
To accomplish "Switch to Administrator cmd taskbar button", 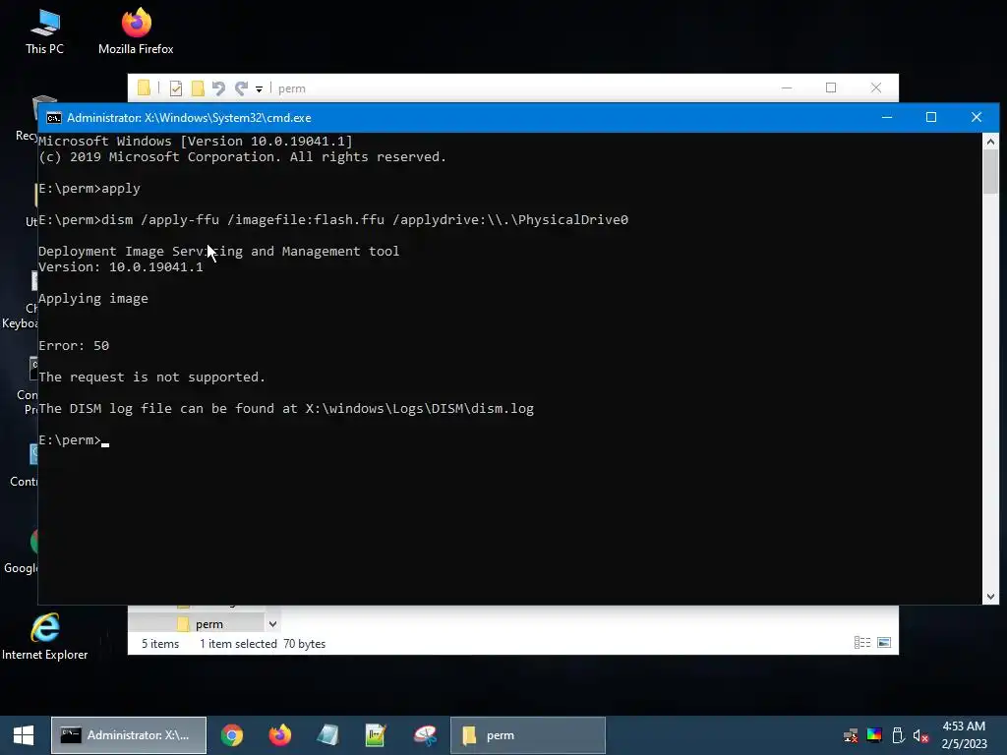I will point(129,735).
